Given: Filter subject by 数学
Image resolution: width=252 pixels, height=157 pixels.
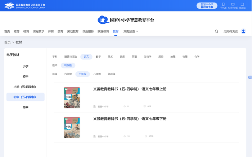Looking at the screenshot, I should click(98, 57).
